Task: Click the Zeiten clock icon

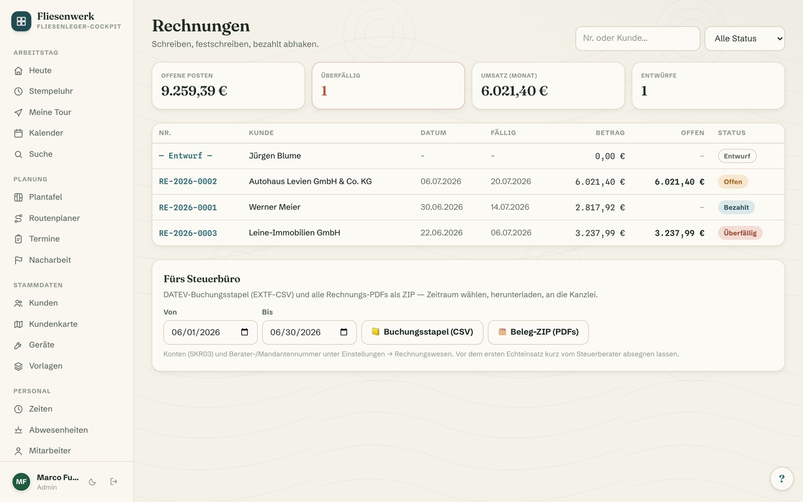Action: (19, 409)
